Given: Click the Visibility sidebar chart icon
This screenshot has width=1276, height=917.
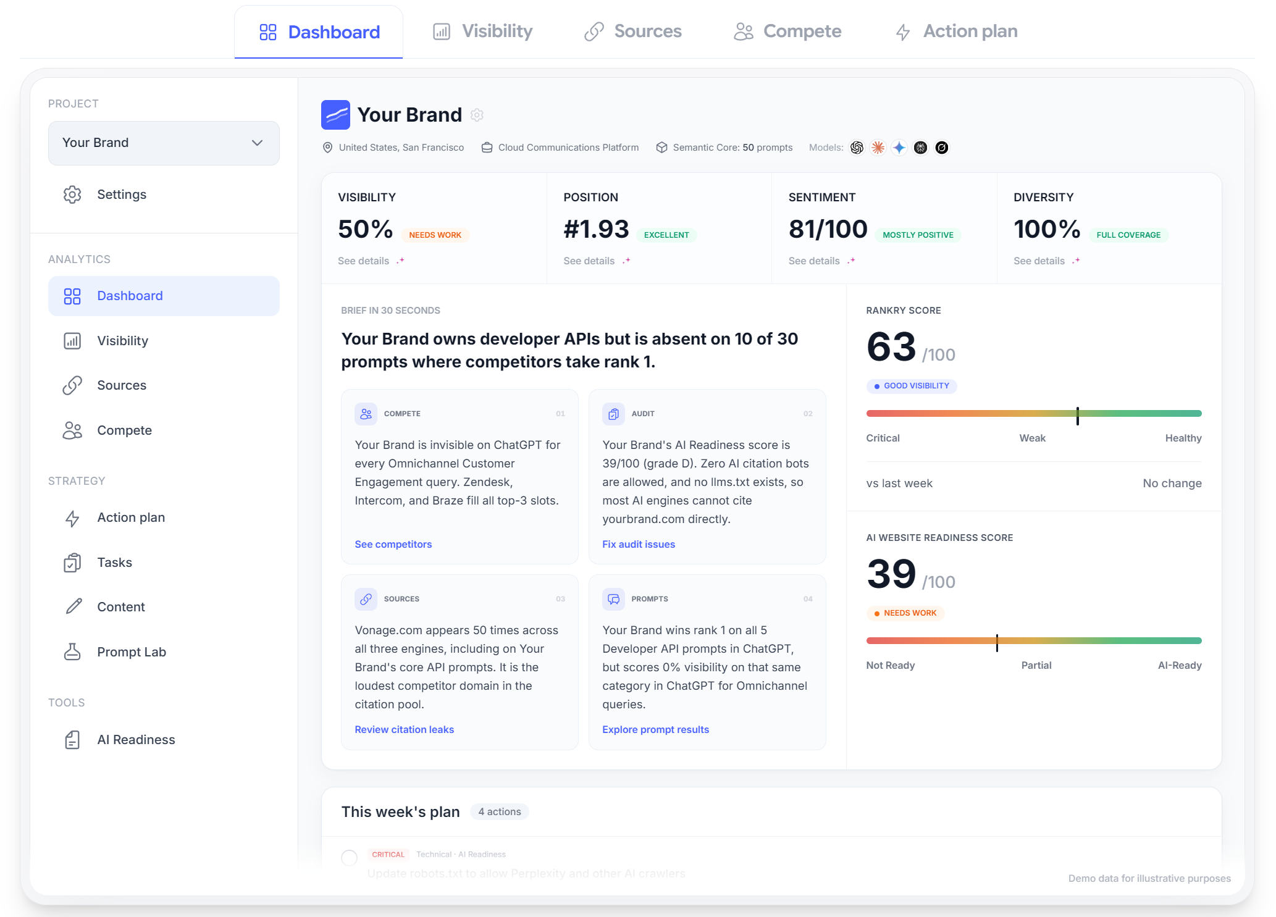Looking at the screenshot, I should (x=72, y=341).
